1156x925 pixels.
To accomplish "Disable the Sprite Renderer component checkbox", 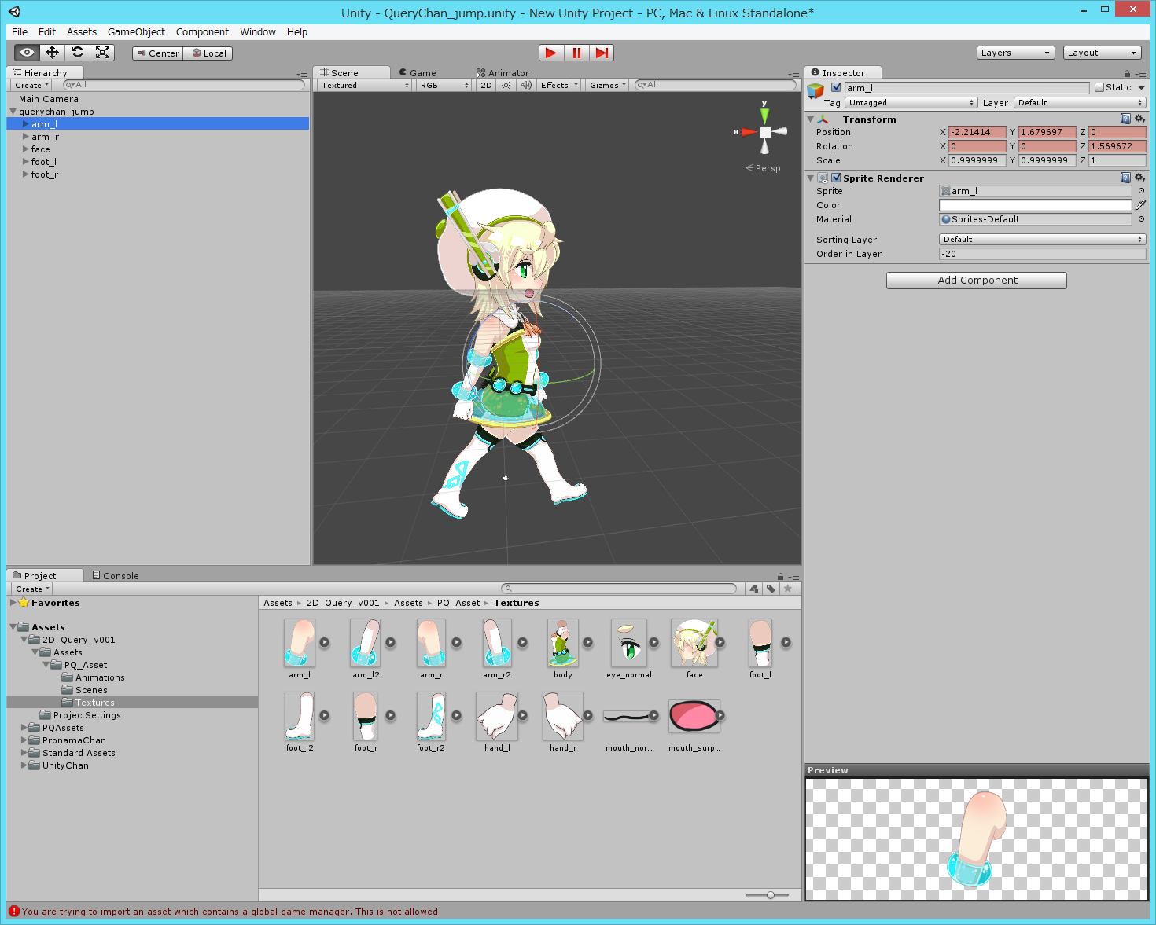I will (x=836, y=178).
